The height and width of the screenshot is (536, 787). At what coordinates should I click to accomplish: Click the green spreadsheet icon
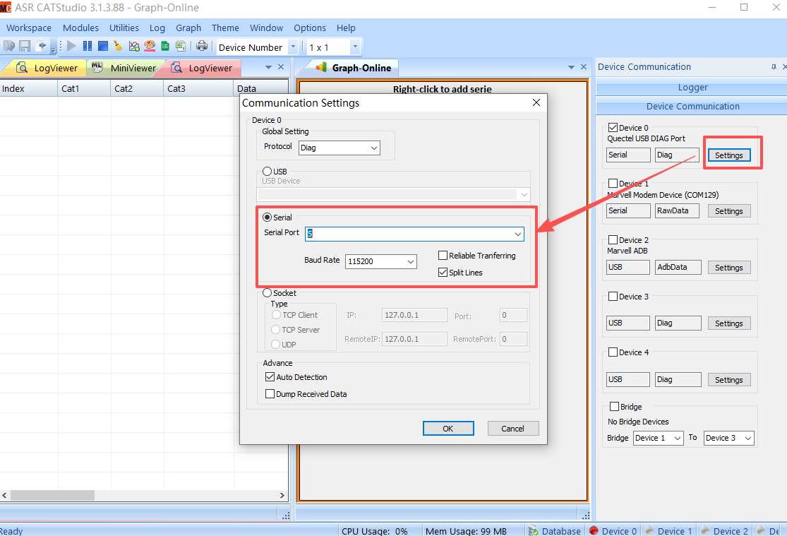(165, 46)
